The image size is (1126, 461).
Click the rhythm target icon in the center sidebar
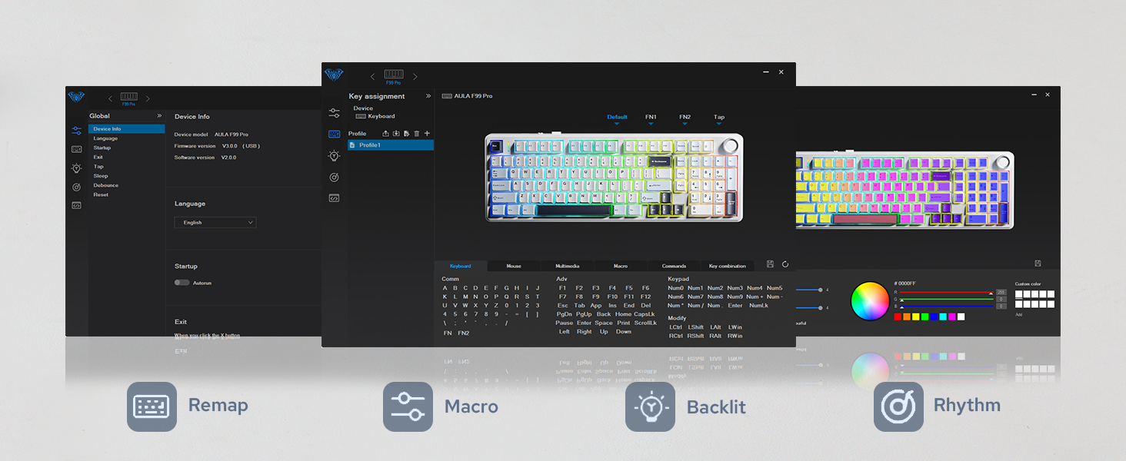point(334,177)
